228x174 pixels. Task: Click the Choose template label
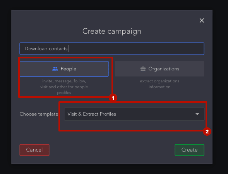click(39, 114)
